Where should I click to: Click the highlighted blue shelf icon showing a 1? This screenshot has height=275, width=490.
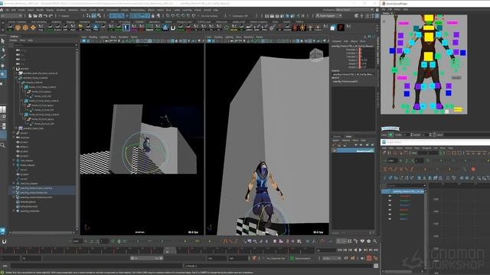tap(126, 27)
